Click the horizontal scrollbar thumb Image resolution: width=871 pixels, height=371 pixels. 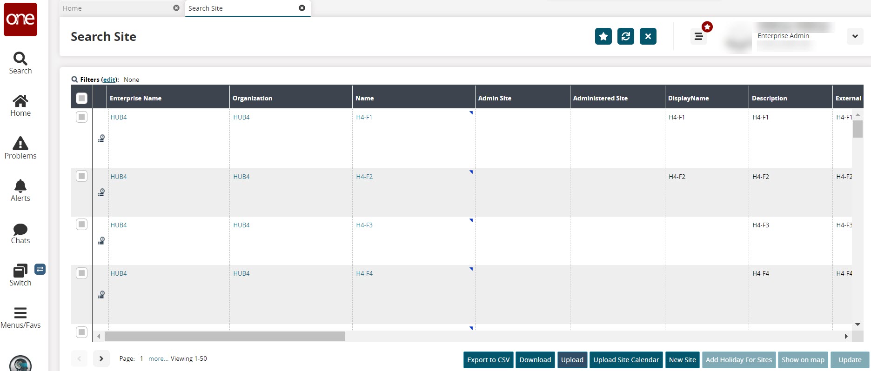pyautogui.click(x=225, y=336)
